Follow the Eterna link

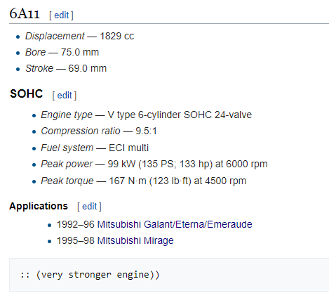[x=190, y=224]
